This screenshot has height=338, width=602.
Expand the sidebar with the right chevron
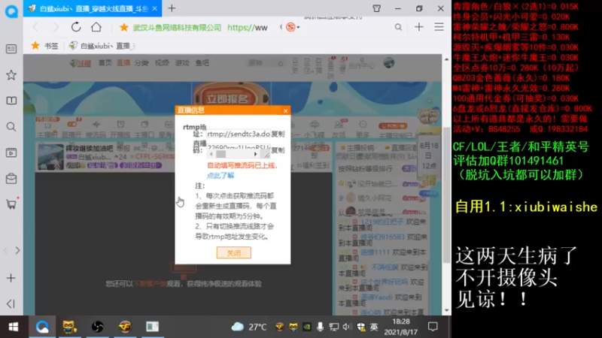(x=17, y=251)
